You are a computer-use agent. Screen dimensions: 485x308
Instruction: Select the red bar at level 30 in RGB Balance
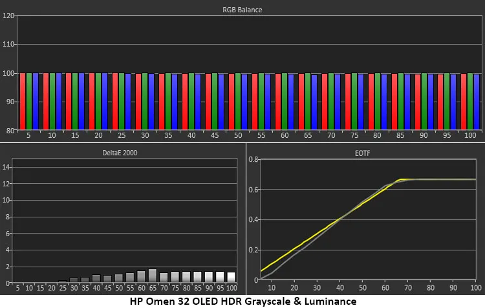(x=138, y=101)
